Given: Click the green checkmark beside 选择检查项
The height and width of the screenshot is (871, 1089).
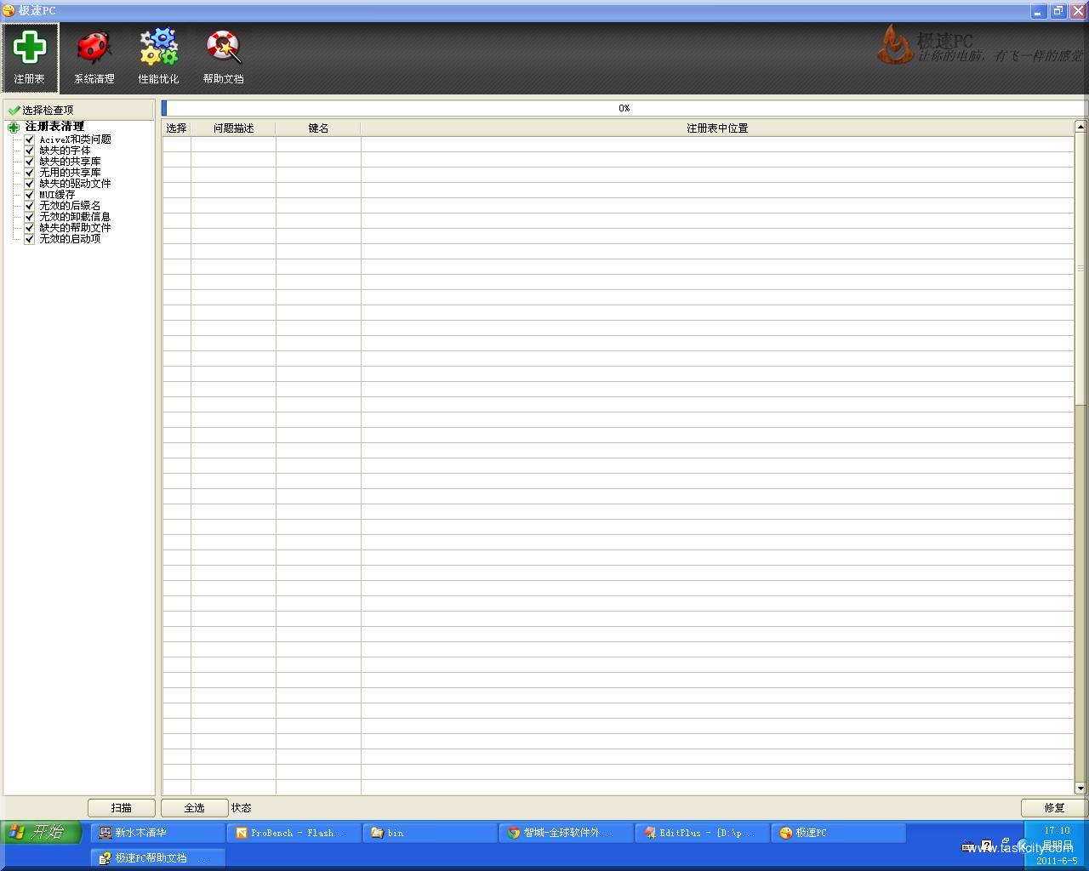Looking at the screenshot, I should [14, 109].
